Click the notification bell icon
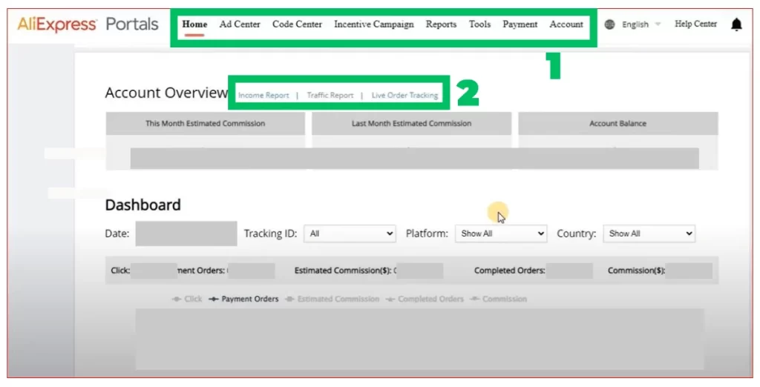 pos(736,24)
